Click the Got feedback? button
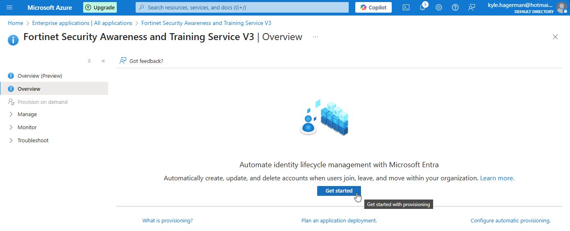 coord(141,61)
